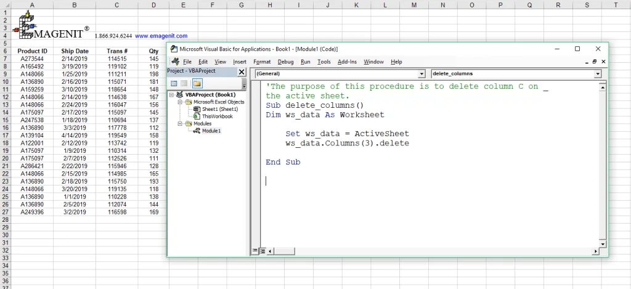Select cell A273544 in Excel sheet
This screenshot has width=631, height=289.
pyautogui.click(x=32, y=59)
